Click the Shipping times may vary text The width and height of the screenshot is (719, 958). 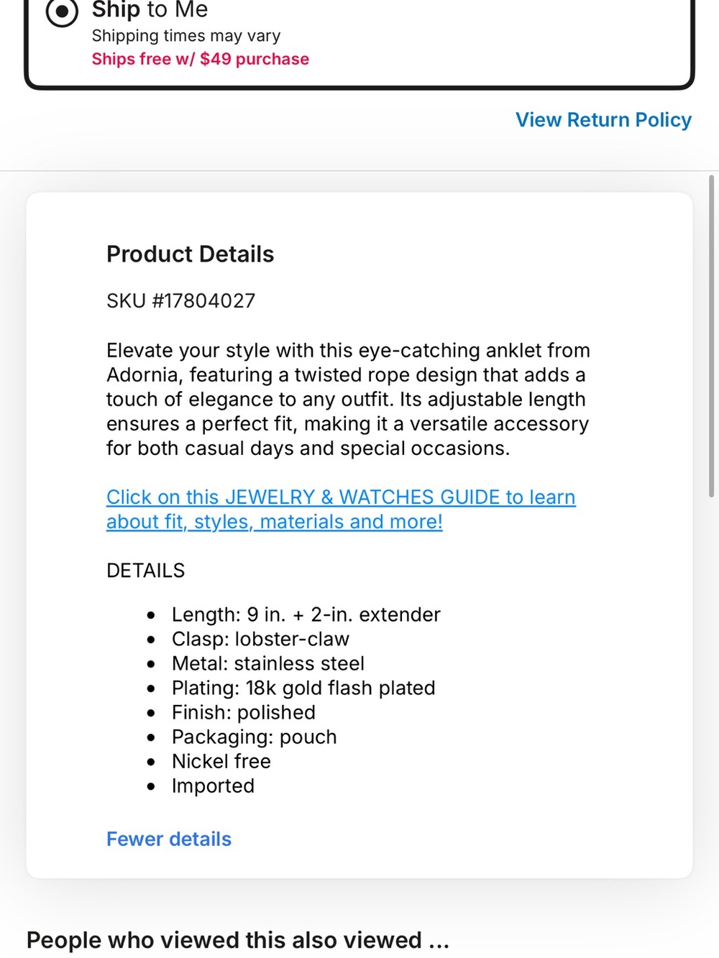point(186,35)
